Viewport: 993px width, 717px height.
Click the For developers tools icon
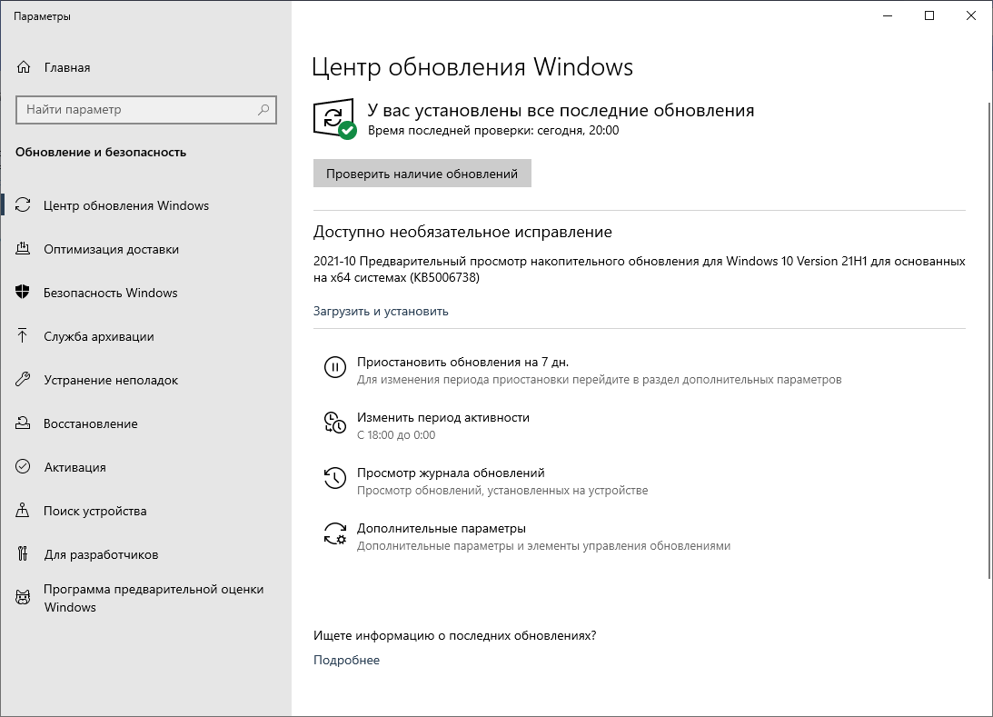[24, 554]
